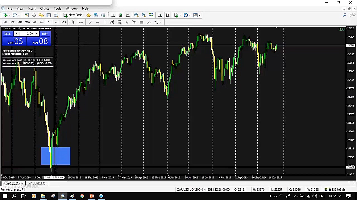The height and width of the screenshot is (200, 357).
Task: Select the cursor arrow tool
Action: coord(73,22)
